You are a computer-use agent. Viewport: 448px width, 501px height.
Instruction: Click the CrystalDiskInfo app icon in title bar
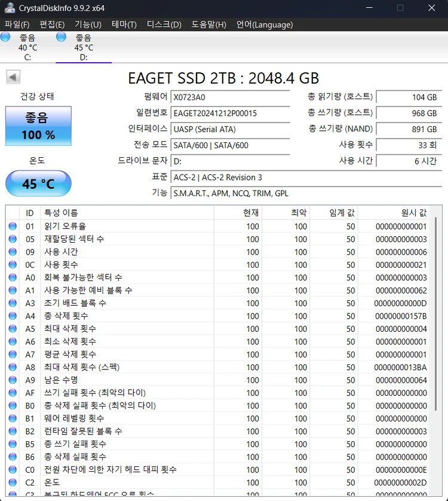[x=10, y=8]
